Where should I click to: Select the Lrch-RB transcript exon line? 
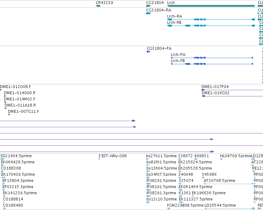pos(211,26)
